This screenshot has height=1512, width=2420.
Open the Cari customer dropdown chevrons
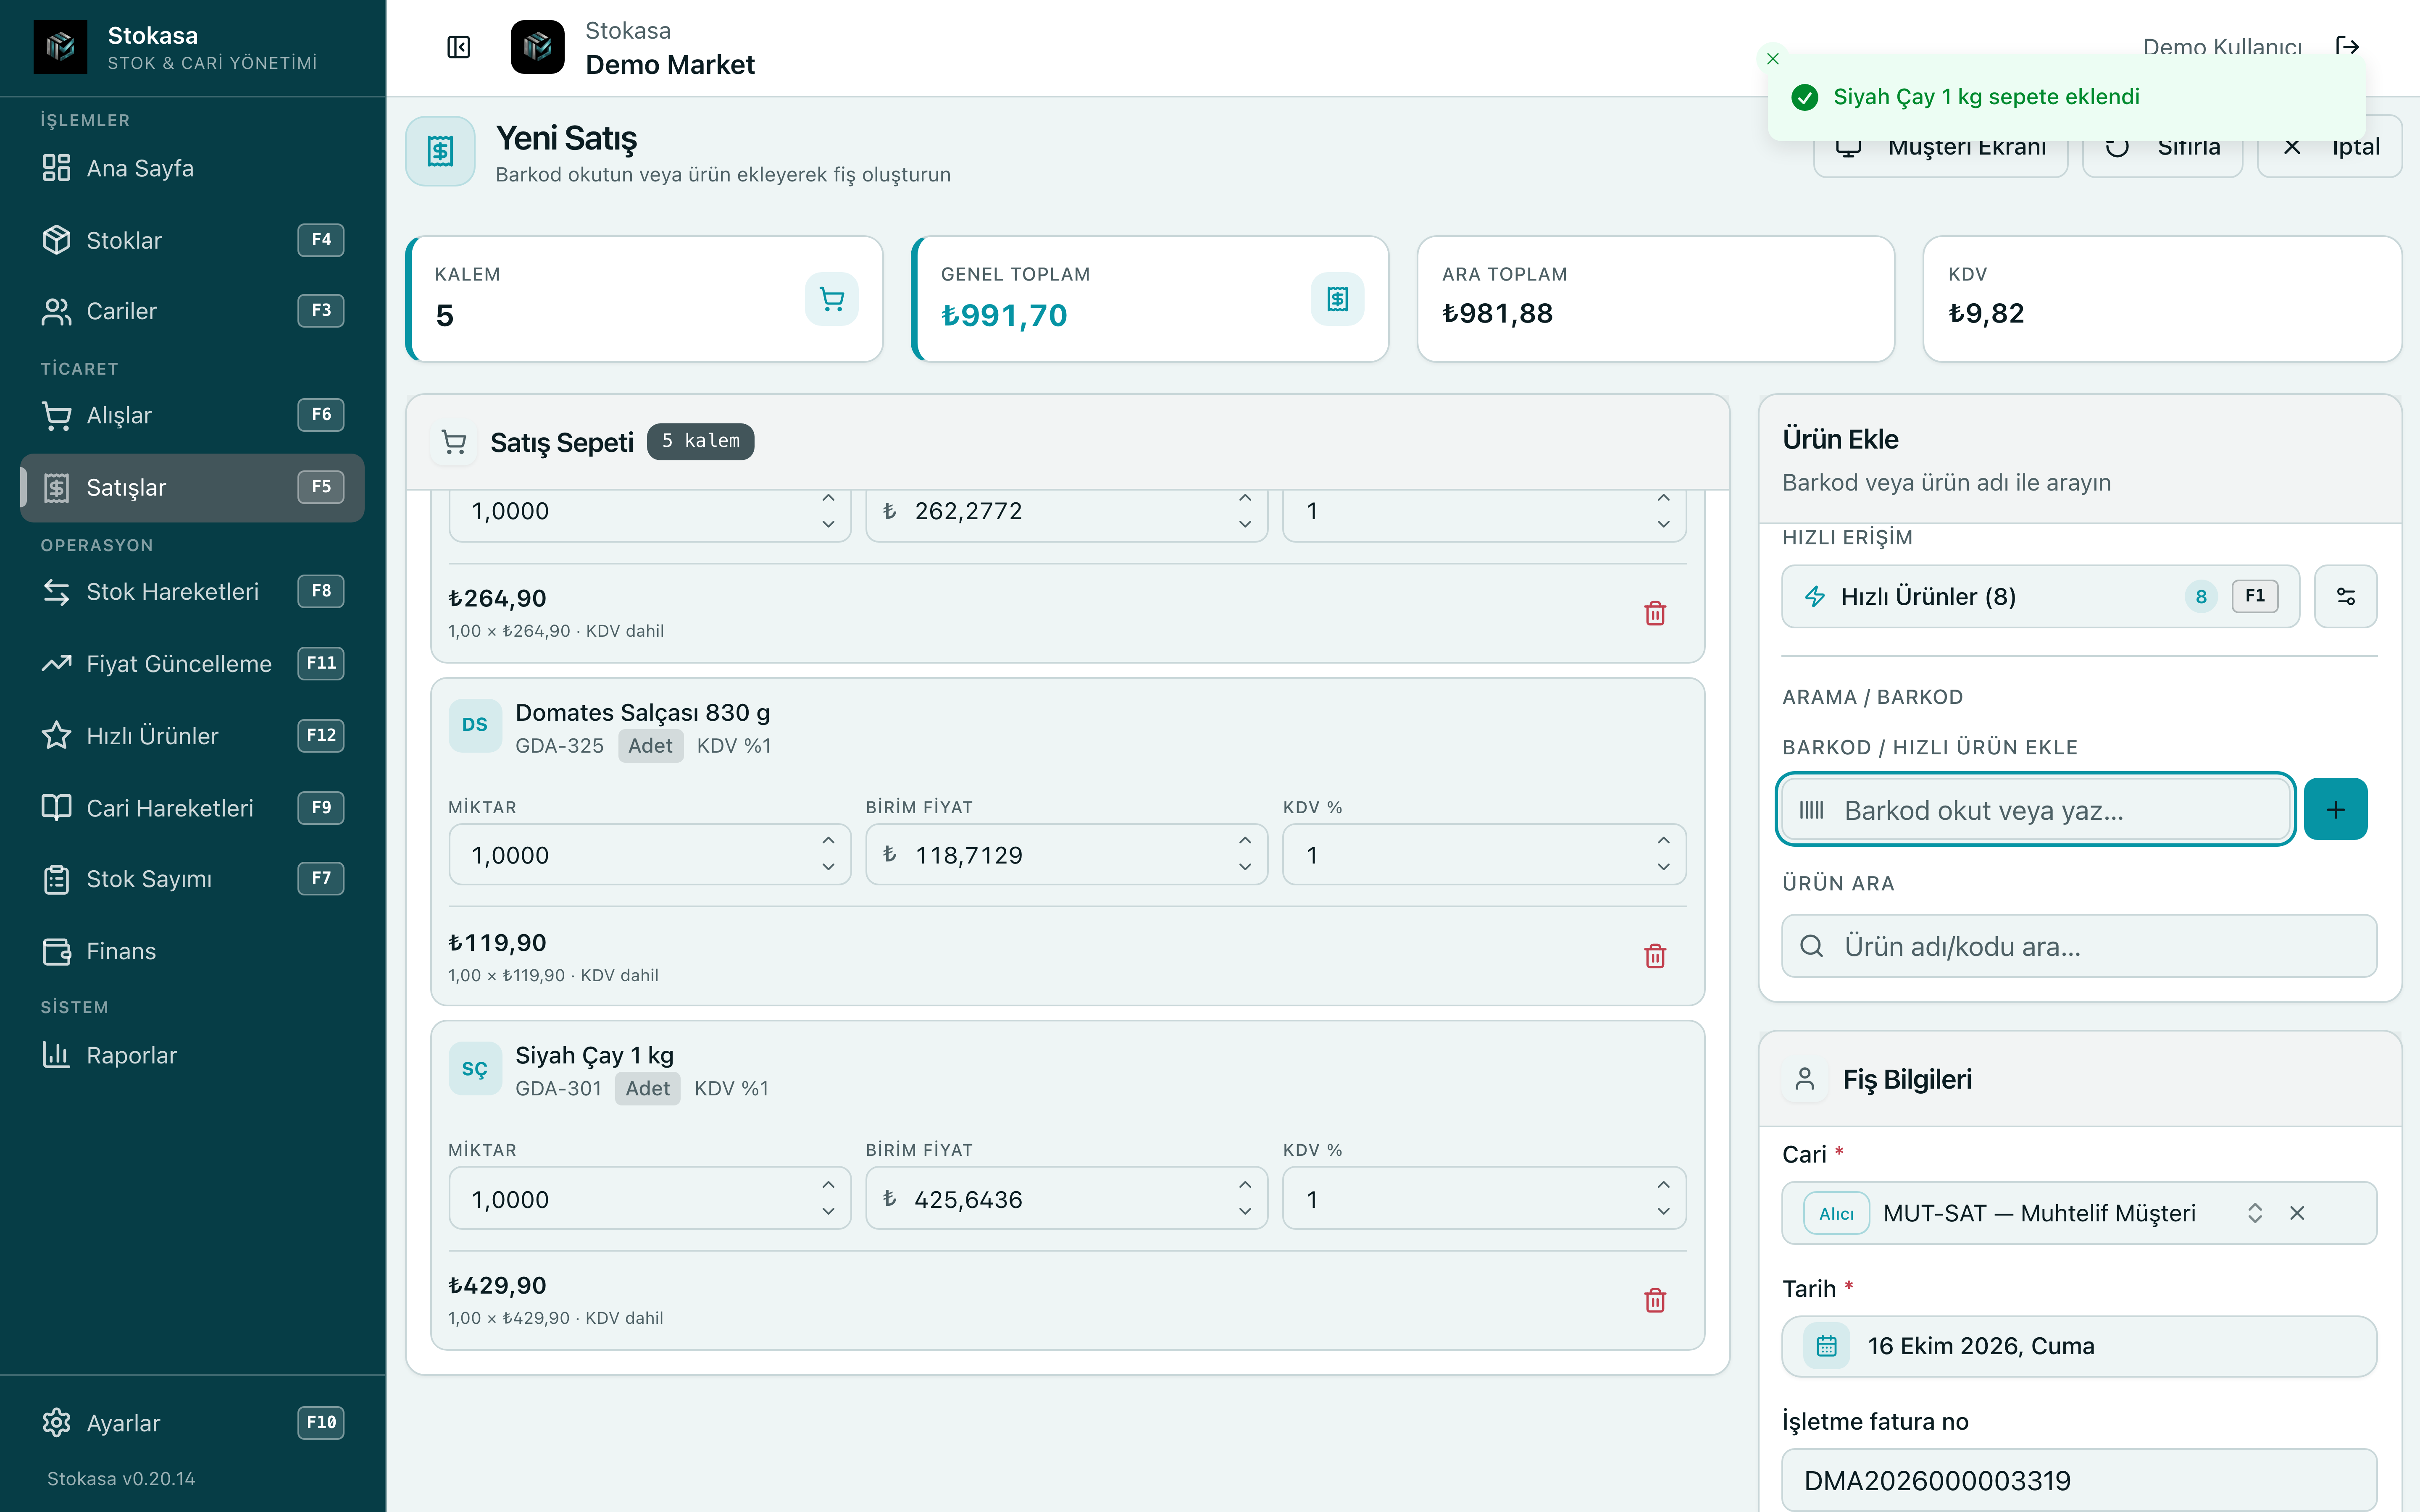(x=2255, y=1213)
